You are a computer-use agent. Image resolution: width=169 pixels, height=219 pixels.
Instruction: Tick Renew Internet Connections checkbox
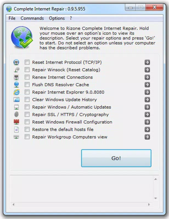(x=27, y=77)
